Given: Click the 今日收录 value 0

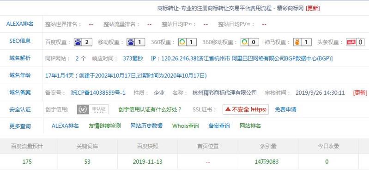Looking at the screenshot, I should 327,162.
